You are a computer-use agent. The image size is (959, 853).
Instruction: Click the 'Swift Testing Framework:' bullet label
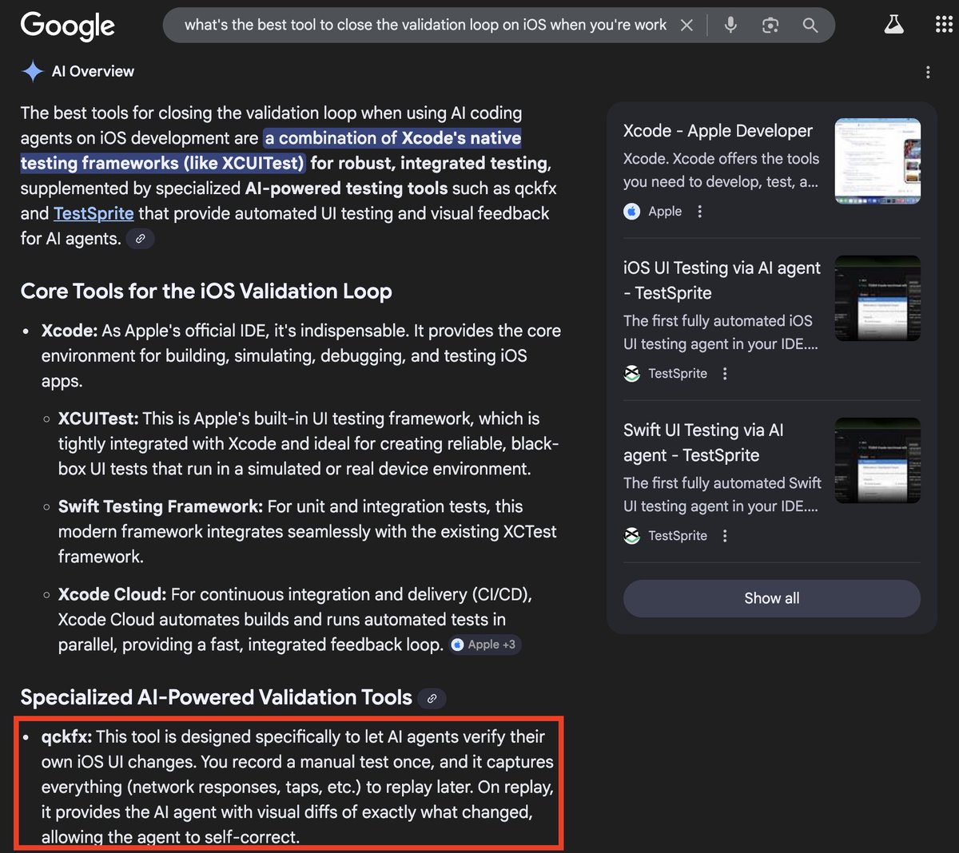click(x=161, y=506)
